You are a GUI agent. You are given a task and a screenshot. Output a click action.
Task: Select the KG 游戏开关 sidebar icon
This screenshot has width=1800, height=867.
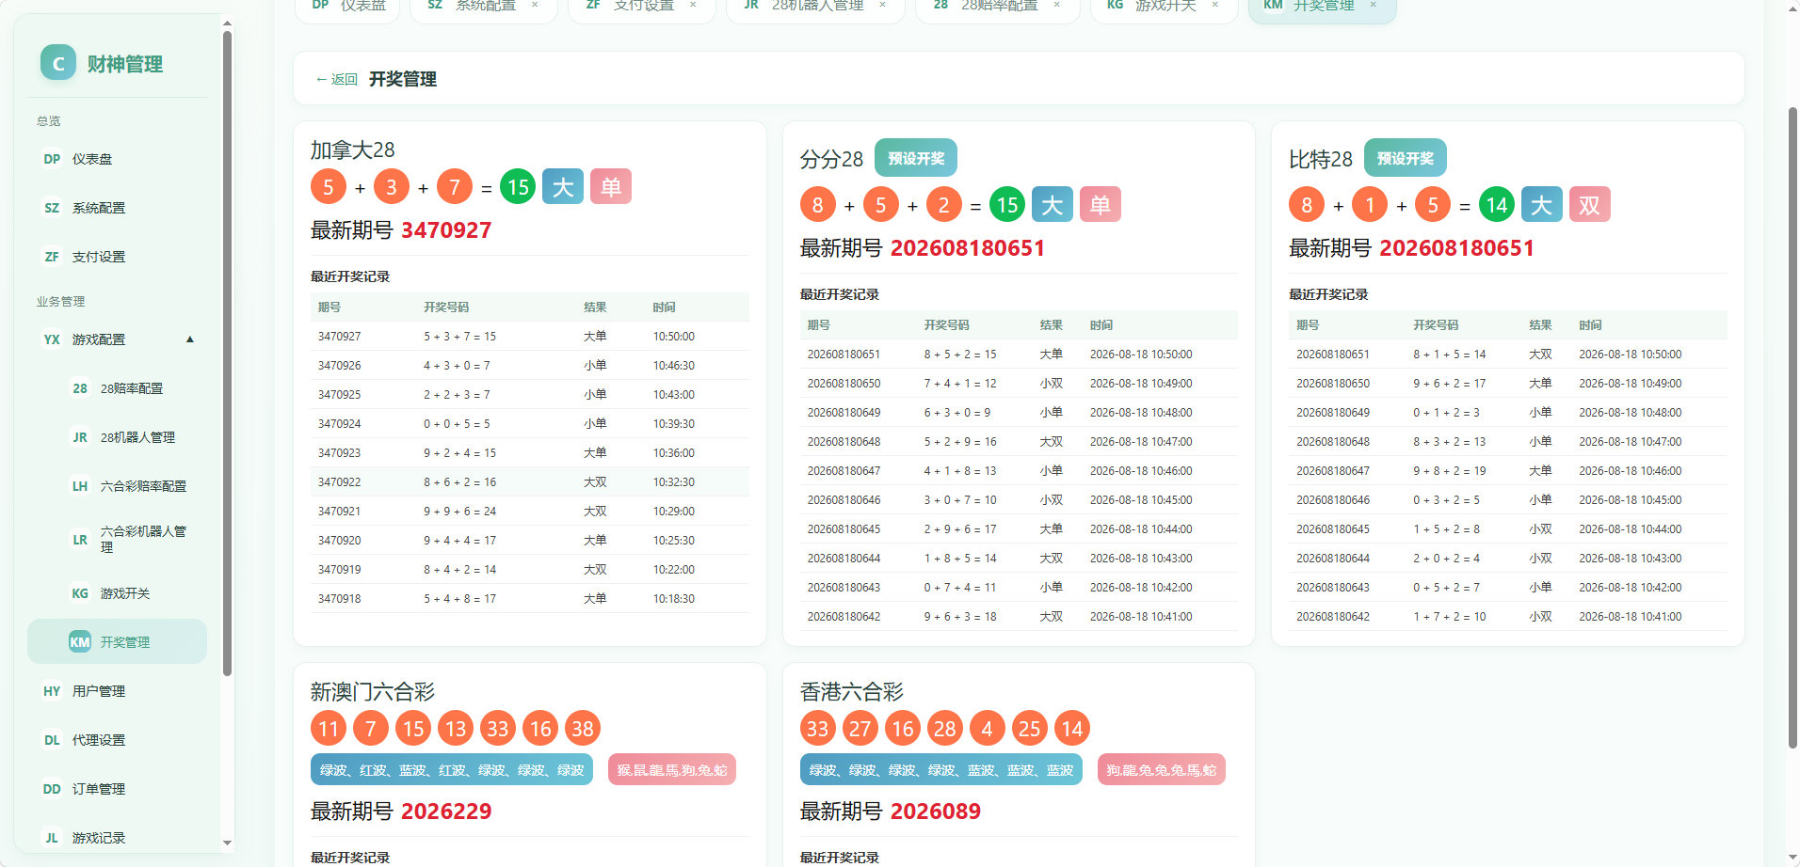80,593
